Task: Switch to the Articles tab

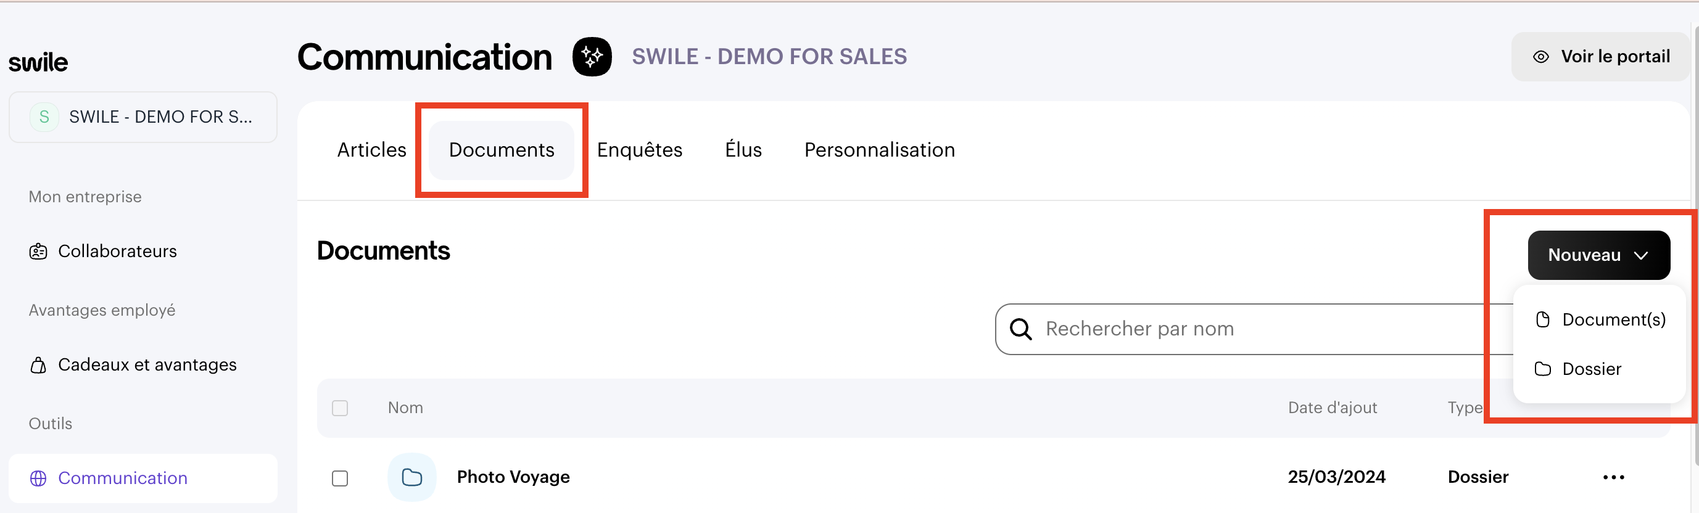Action: coord(371,150)
